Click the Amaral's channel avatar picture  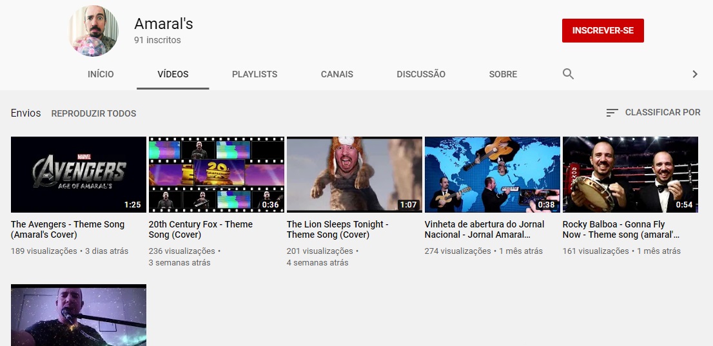tap(93, 30)
